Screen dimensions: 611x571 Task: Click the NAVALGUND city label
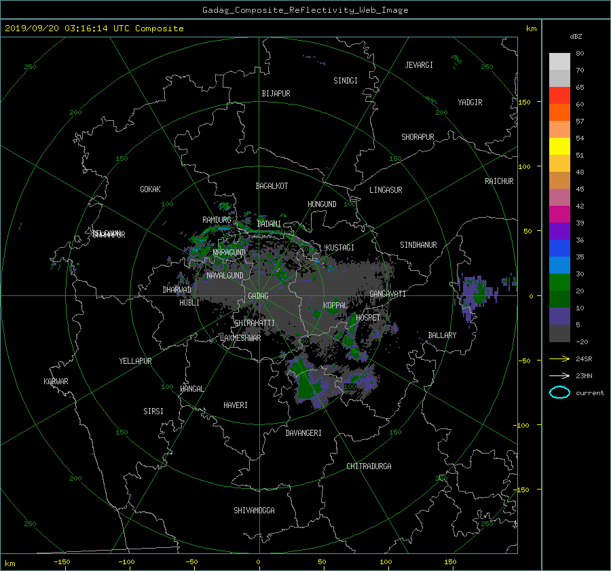(x=225, y=276)
